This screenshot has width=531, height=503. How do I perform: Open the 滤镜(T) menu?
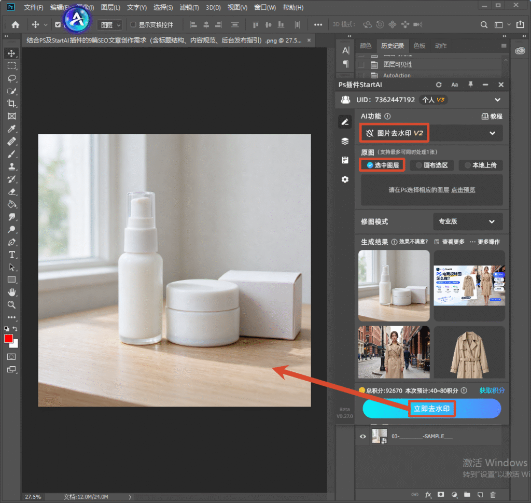pos(189,7)
